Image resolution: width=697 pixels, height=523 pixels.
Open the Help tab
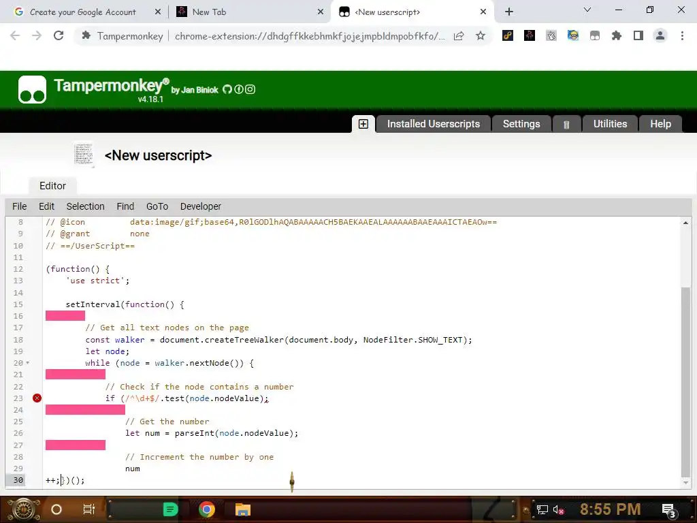tap(660, 124)
